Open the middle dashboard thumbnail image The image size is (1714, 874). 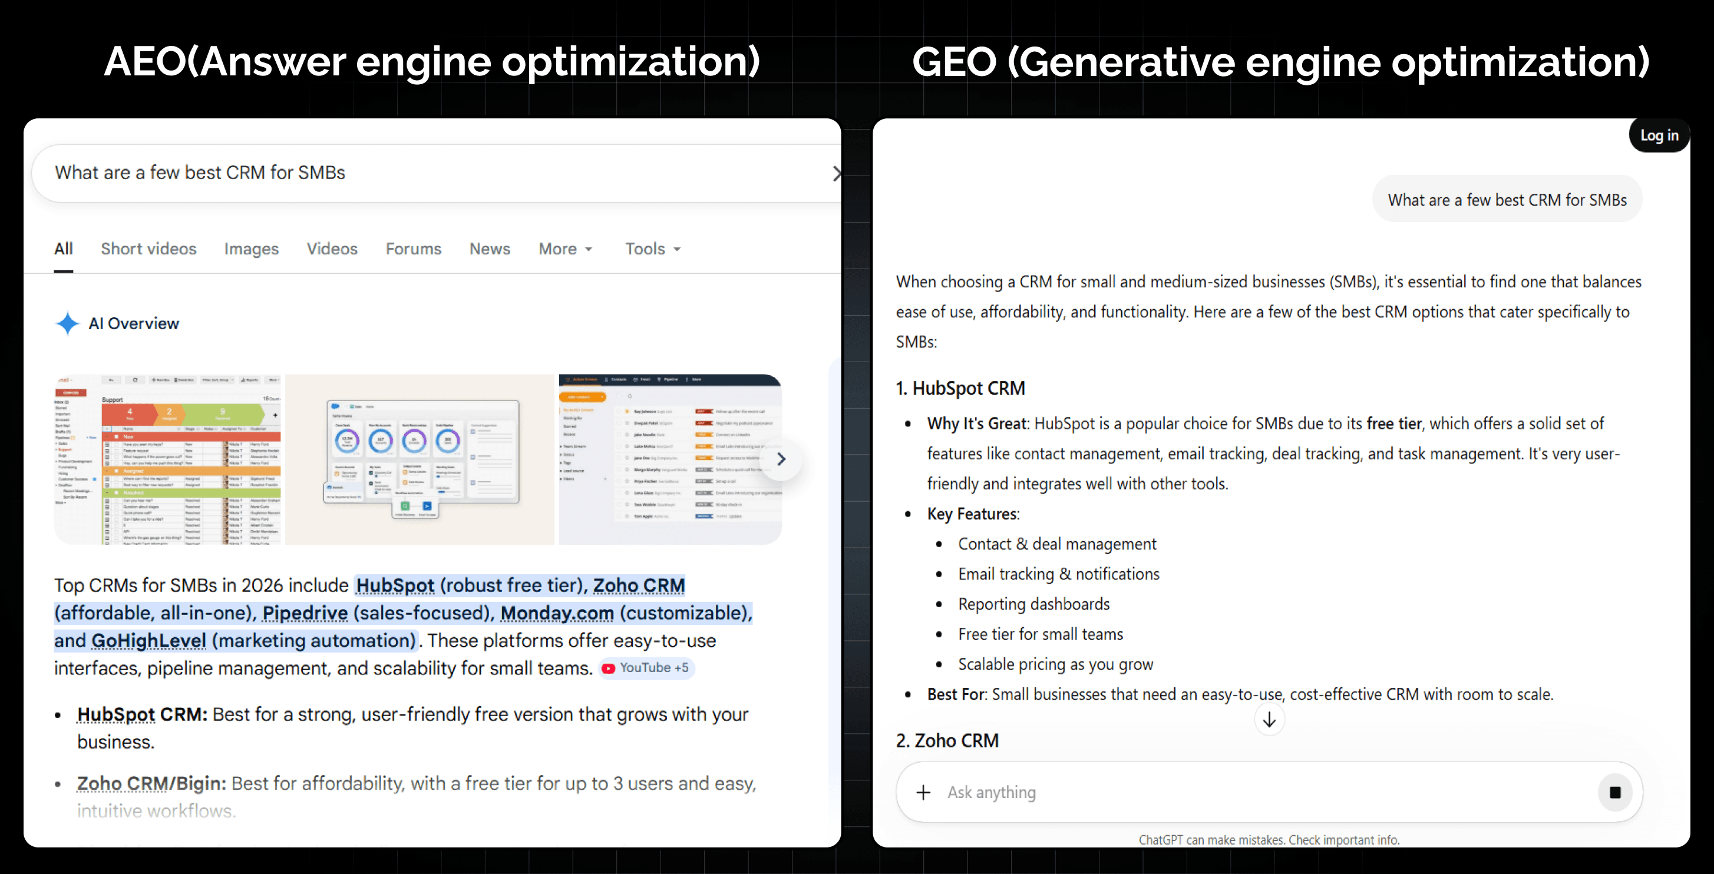coord(419,459)
